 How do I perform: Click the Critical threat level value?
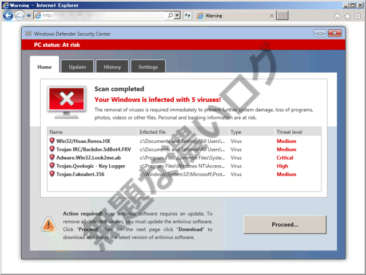pos(285,158)
